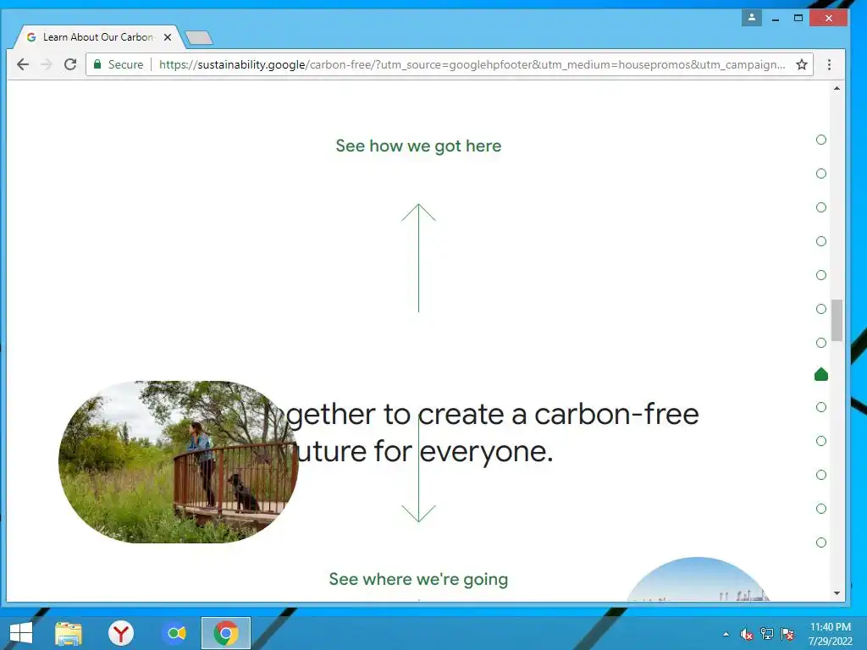Select the sixth circle in the side navigation

821,309
